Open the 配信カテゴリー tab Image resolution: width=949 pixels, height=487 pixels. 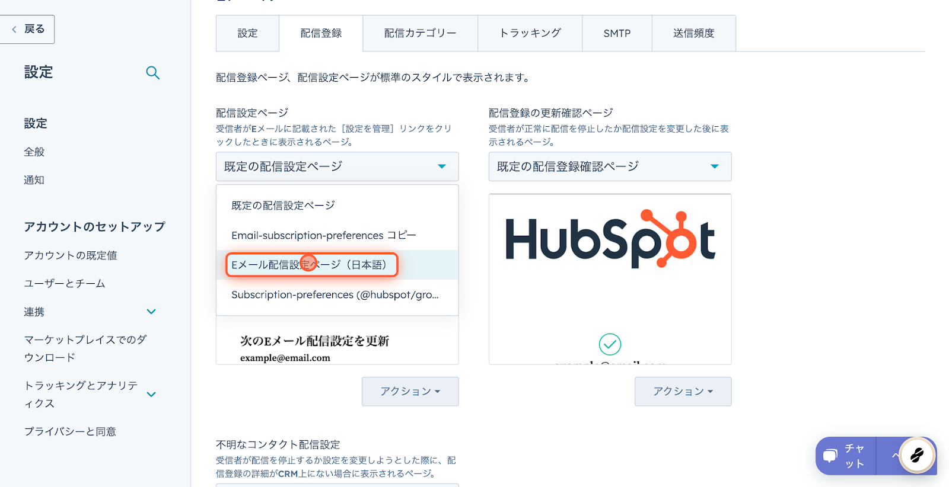(420, 33)
